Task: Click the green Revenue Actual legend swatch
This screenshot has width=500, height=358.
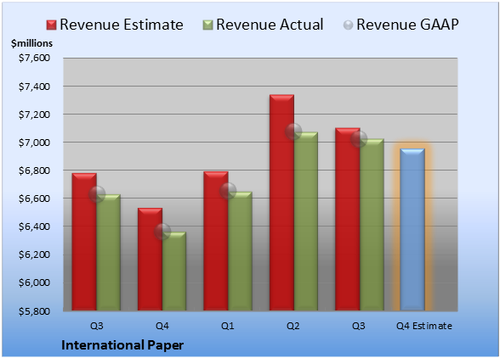Action: pos(207,25)
